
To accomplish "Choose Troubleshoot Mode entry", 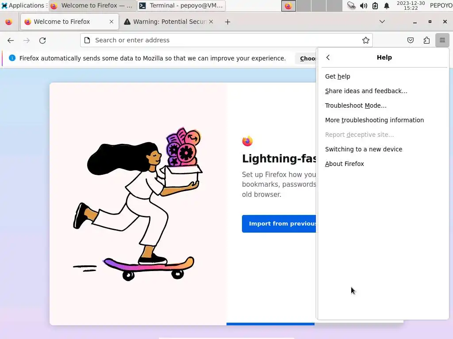I will (384, 105).
